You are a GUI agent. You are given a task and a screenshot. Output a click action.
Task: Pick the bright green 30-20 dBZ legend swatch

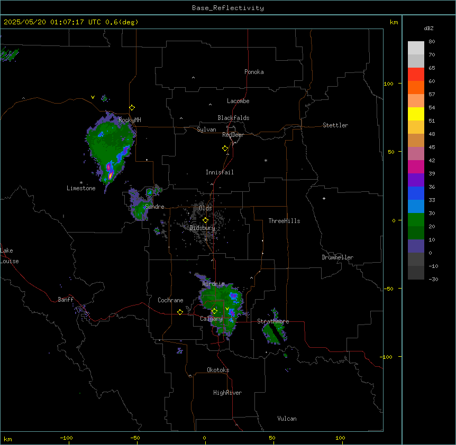[416, 220]
